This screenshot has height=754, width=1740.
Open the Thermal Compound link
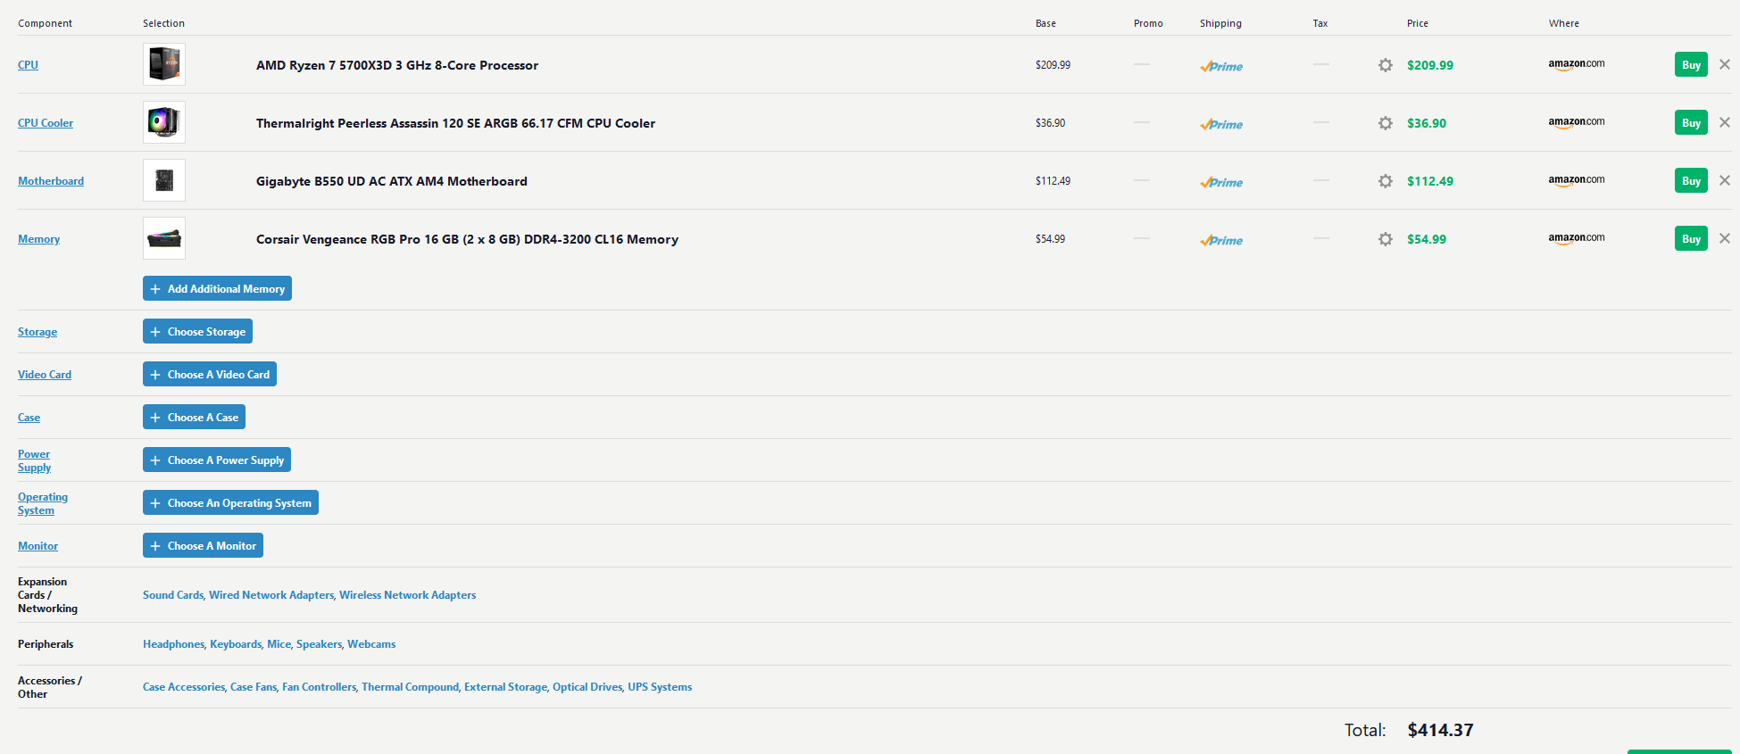click(x=410, y=687)
